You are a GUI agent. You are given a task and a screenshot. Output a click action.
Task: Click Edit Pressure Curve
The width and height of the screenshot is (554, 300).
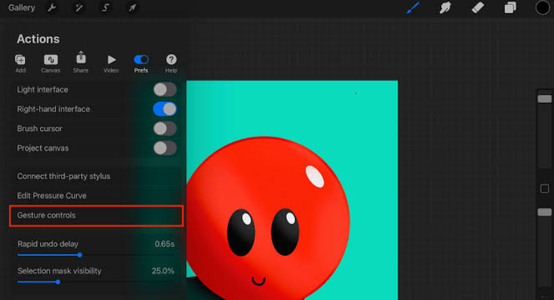52,196
